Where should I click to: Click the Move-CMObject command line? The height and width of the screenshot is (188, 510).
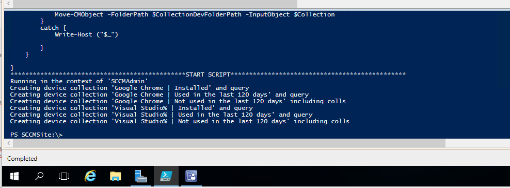[x=195, y=14]
